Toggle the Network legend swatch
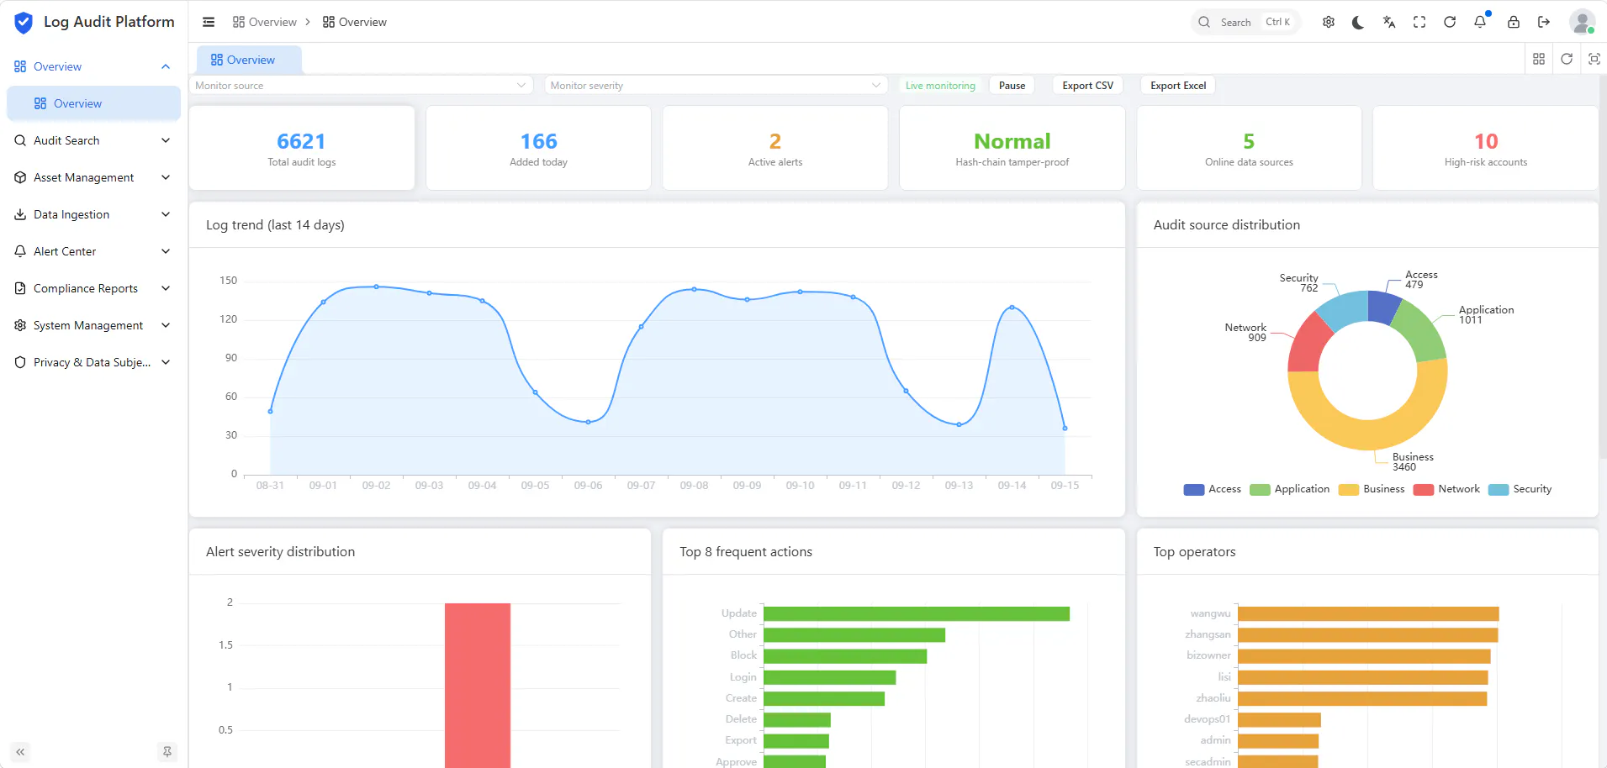The image size is (1607, 768). coord(1424,490)
